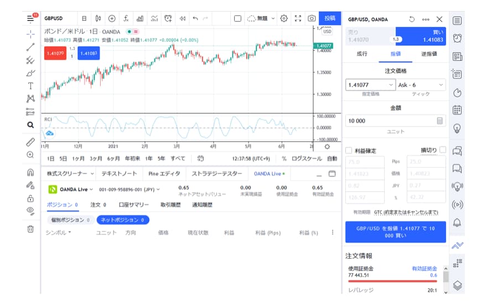Image resolution: width=487 pixels, height=306 pixels.
Task: Select the pattern drawing tool
Action: (x=30, y=99)
